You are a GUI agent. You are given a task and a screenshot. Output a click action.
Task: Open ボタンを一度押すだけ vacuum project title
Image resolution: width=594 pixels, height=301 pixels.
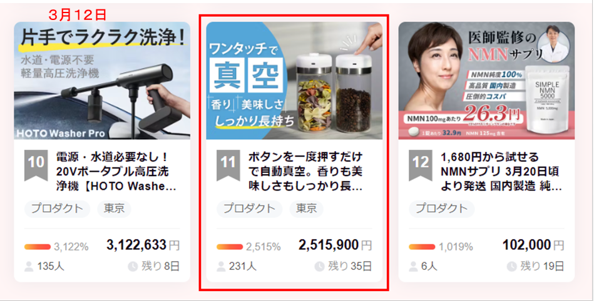(x=305, y=172)
